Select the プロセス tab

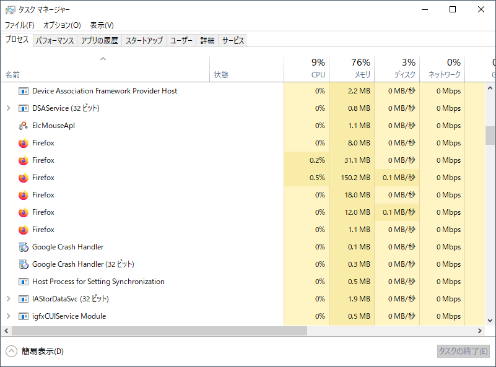pos(17,40)
